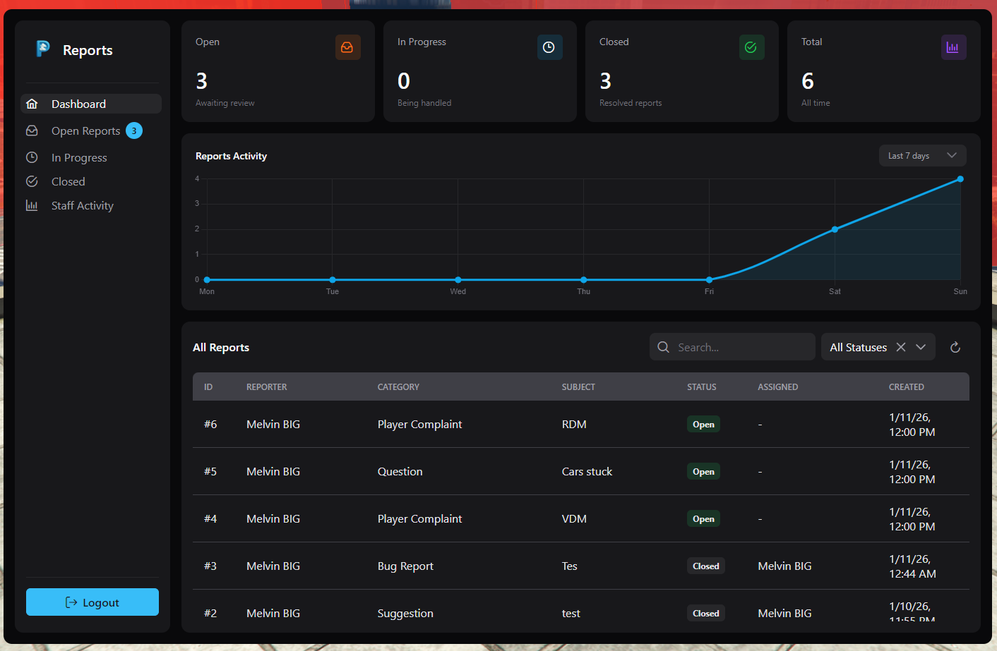Click the Dashboard home icon
Screen dimensions: 997x651
click(x=32, y=104)
